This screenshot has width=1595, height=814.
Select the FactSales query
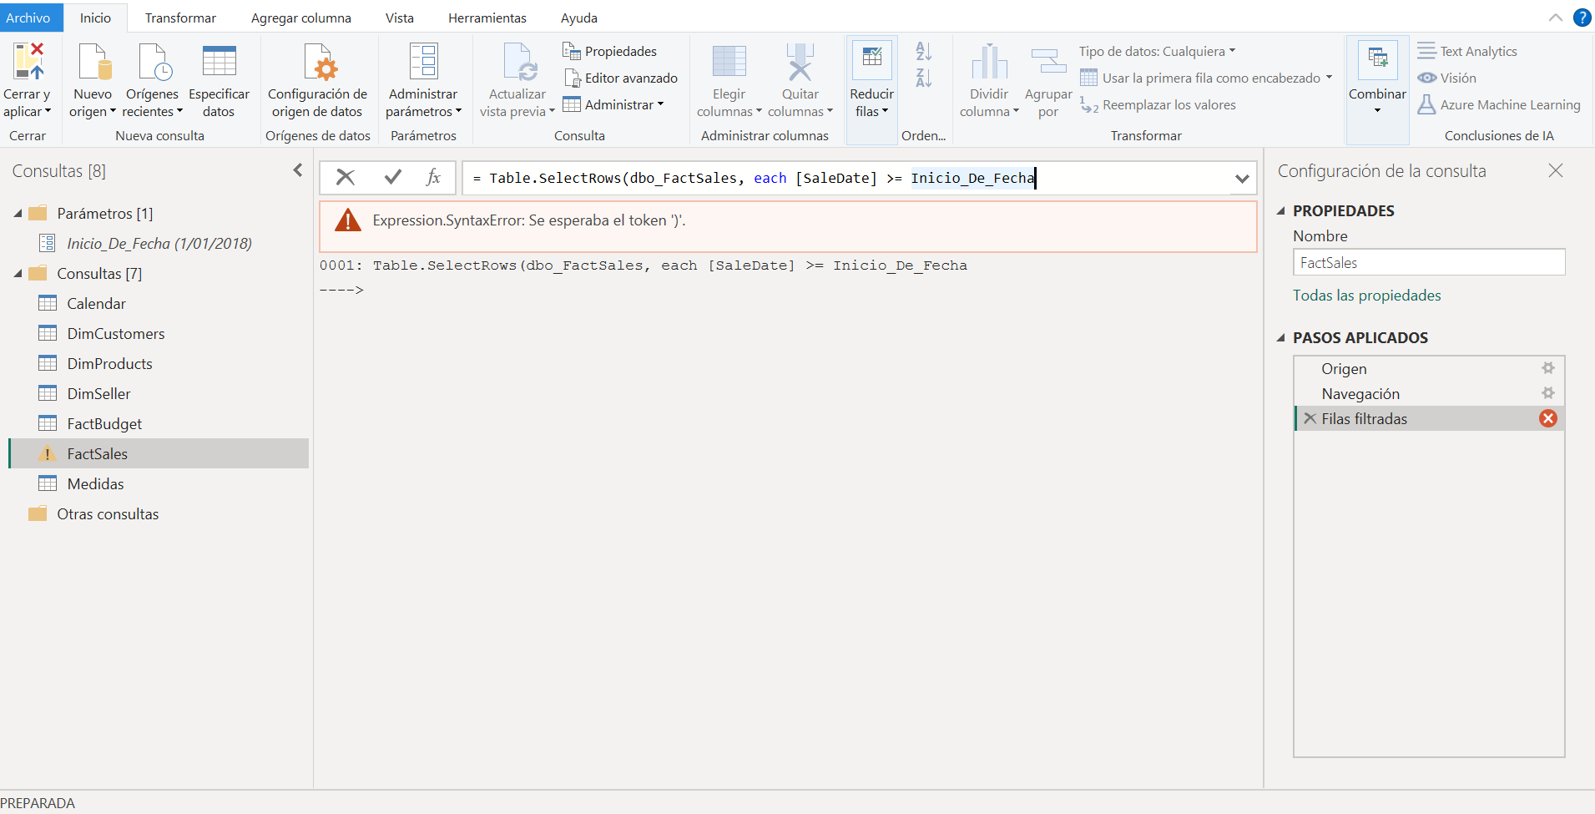pos(159,453)
